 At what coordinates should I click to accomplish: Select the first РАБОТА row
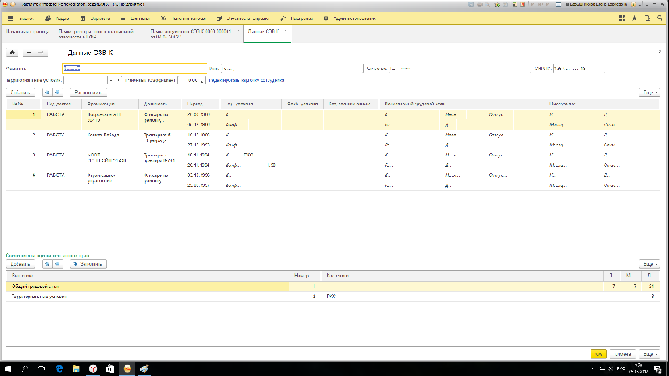point(333,119)
